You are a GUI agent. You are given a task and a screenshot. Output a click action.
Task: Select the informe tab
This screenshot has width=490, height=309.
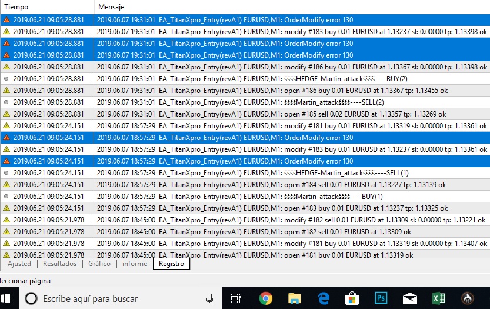coord(135,264)
